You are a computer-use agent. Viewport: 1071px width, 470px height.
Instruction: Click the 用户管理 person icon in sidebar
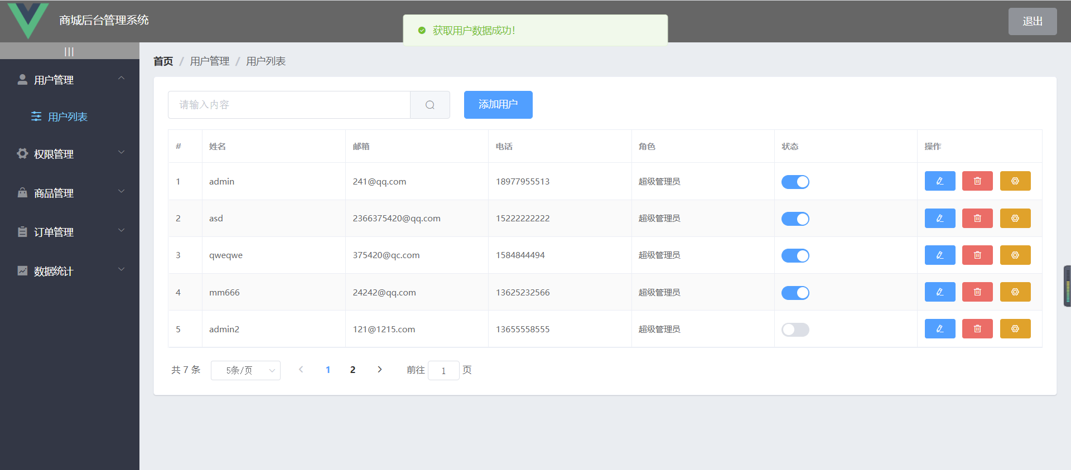pos(22,80)
